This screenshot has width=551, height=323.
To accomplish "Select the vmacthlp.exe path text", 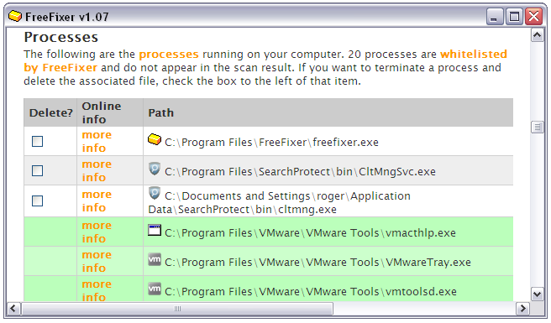I will (310, 232).
